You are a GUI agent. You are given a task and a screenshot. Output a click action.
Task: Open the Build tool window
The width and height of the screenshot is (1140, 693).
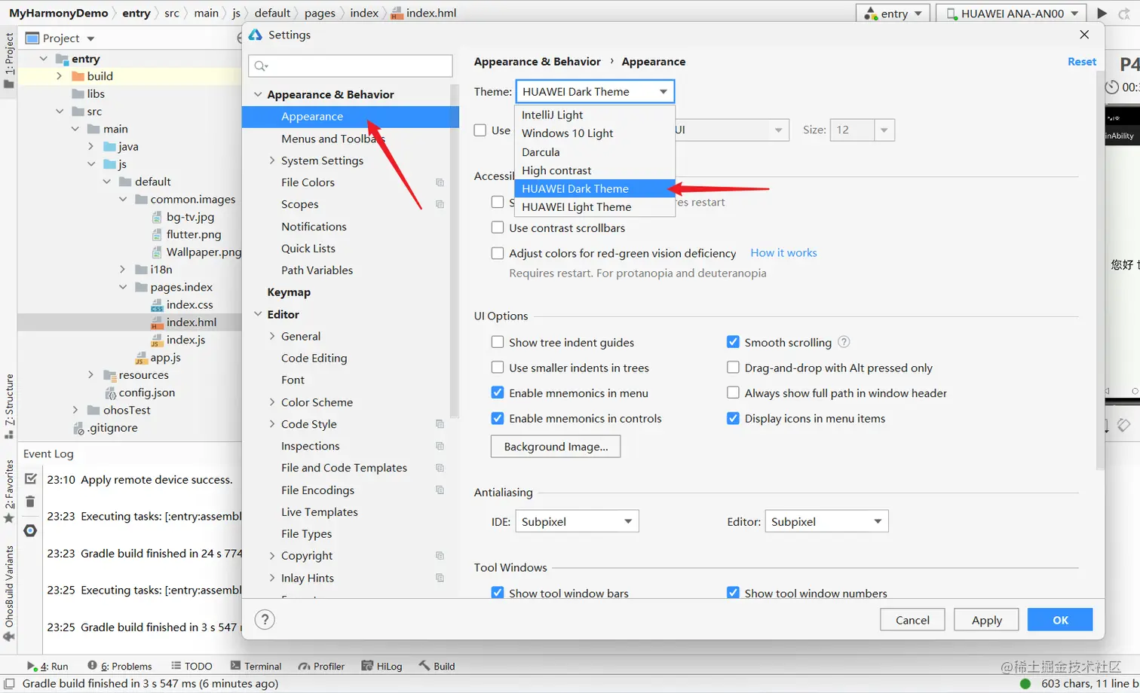tap(437, 666)
